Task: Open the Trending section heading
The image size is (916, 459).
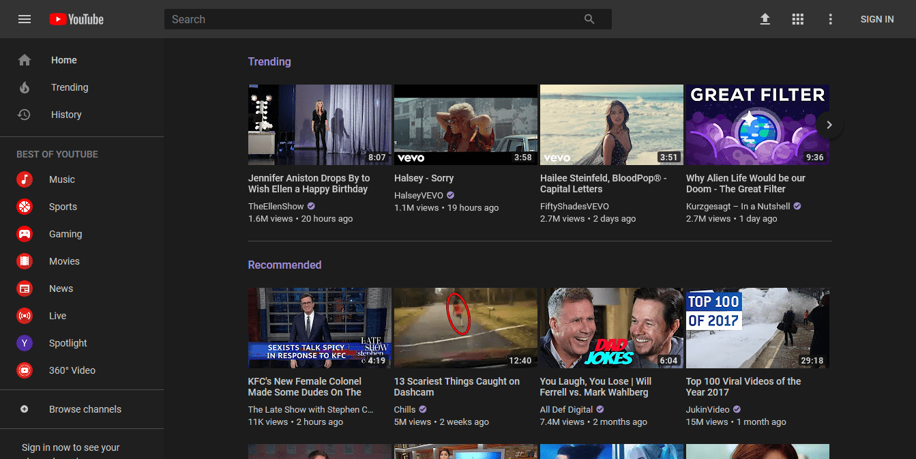Action: (269, 61)
